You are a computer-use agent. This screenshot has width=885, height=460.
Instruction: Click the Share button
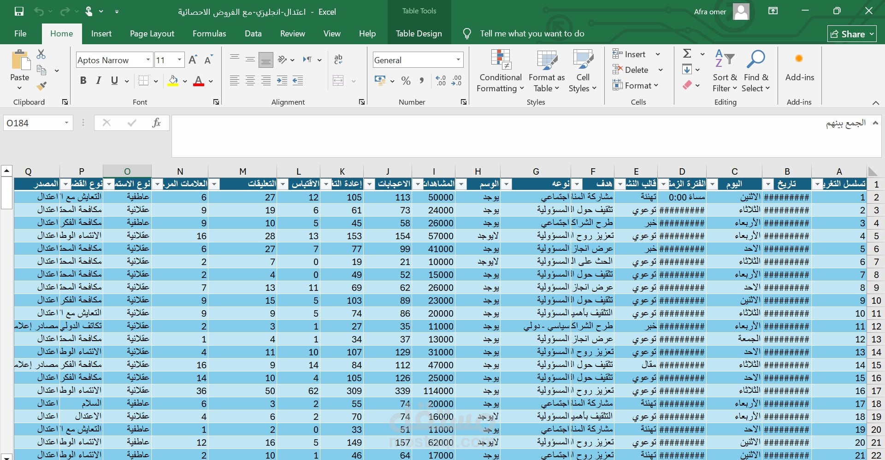[851, 34]
